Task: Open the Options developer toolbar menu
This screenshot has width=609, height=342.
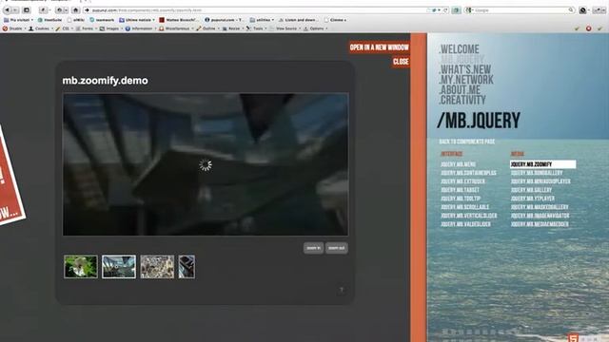Action: click(315, 28)
